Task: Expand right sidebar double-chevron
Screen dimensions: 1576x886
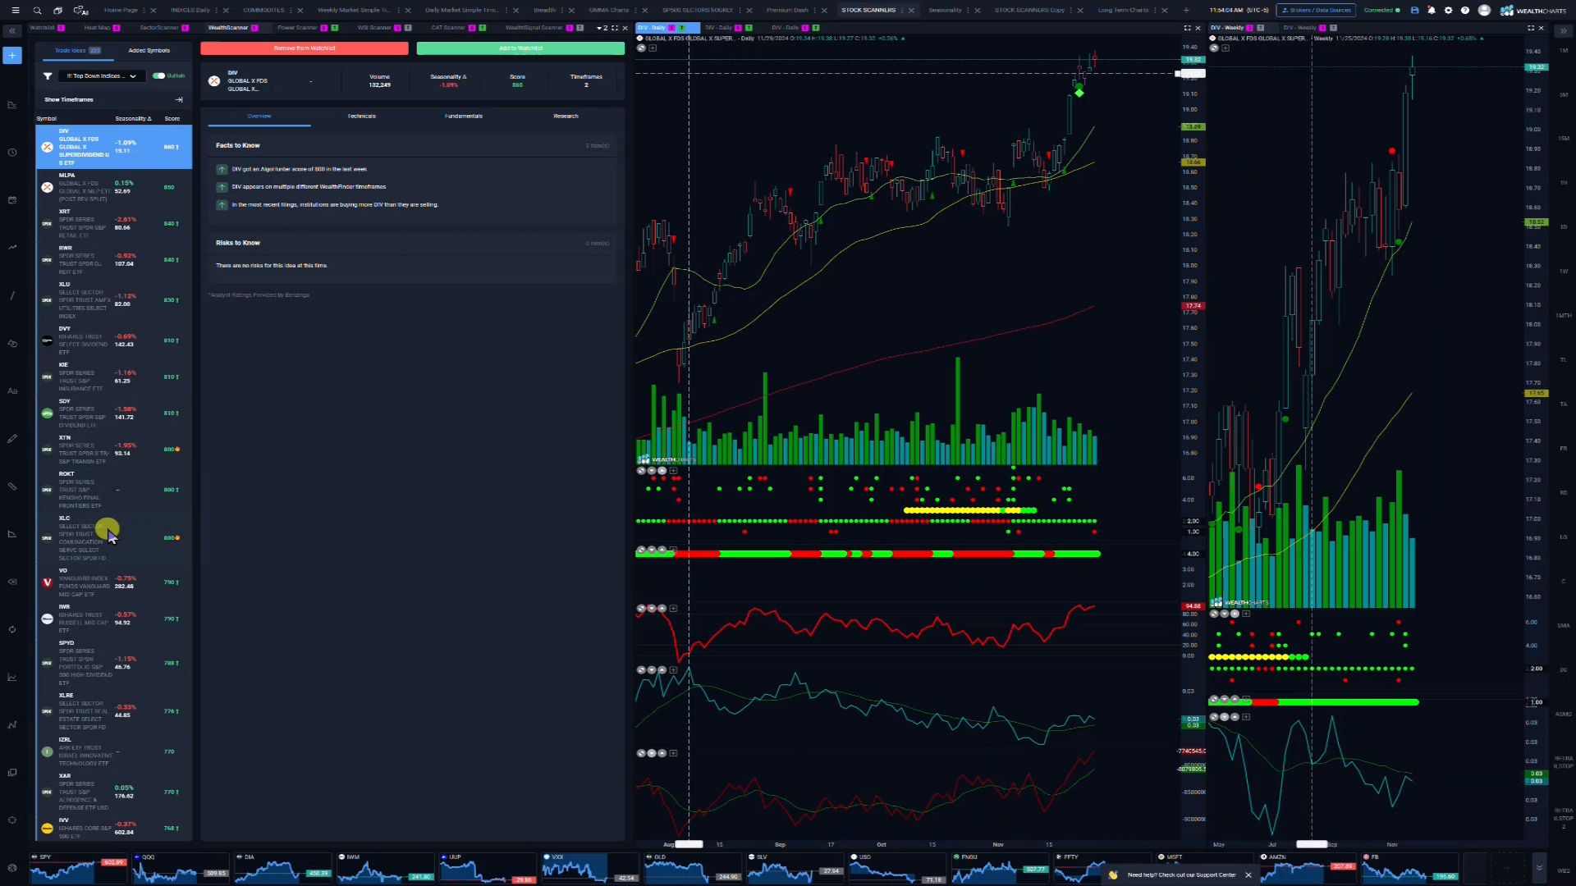Action: 1563,31
